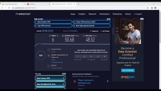Open Developers menu item
This screenshot has width=161, height=91.
click(104, 14)
